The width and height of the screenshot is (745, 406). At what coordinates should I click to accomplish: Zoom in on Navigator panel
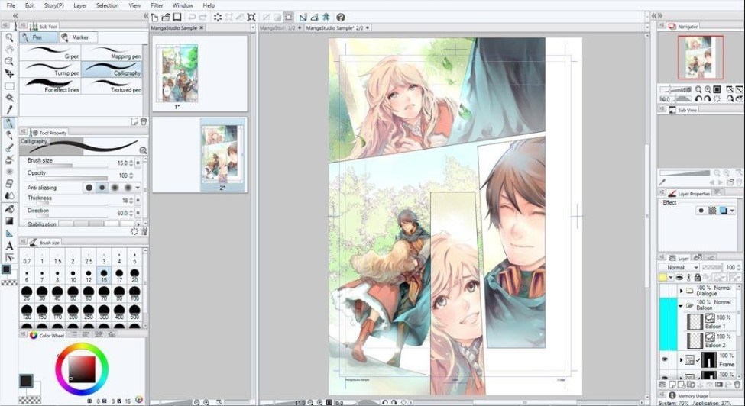(x=708, y=89)
